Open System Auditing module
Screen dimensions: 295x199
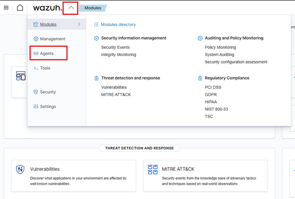[219, 55]
